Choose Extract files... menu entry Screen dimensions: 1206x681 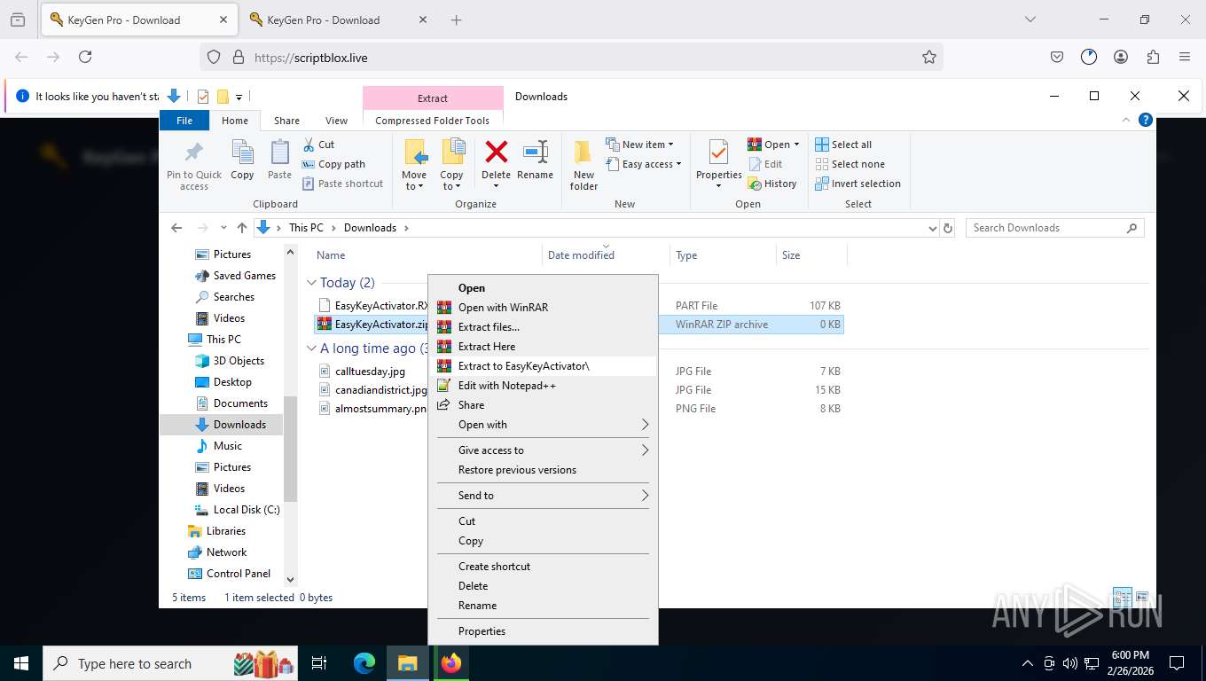point(543,327)
